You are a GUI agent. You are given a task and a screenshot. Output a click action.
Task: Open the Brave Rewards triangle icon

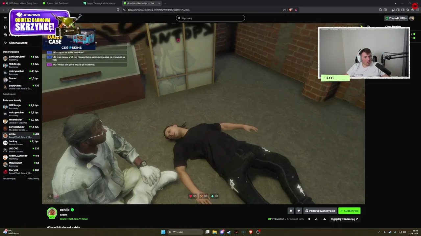point(296,10)
